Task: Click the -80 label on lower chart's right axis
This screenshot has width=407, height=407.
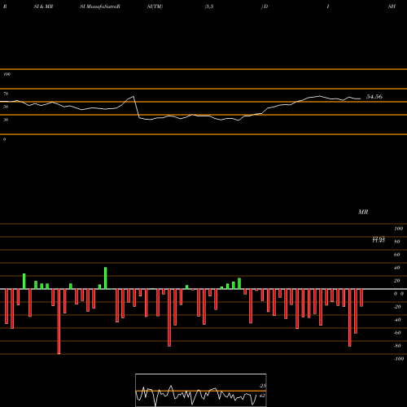Action: click(x=397, y=346)
